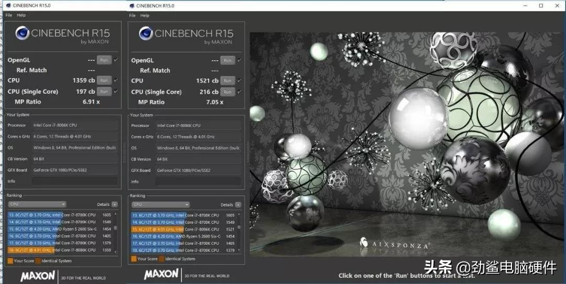
Task: Expand ranking Details arrow in left window
Action: 114,204
